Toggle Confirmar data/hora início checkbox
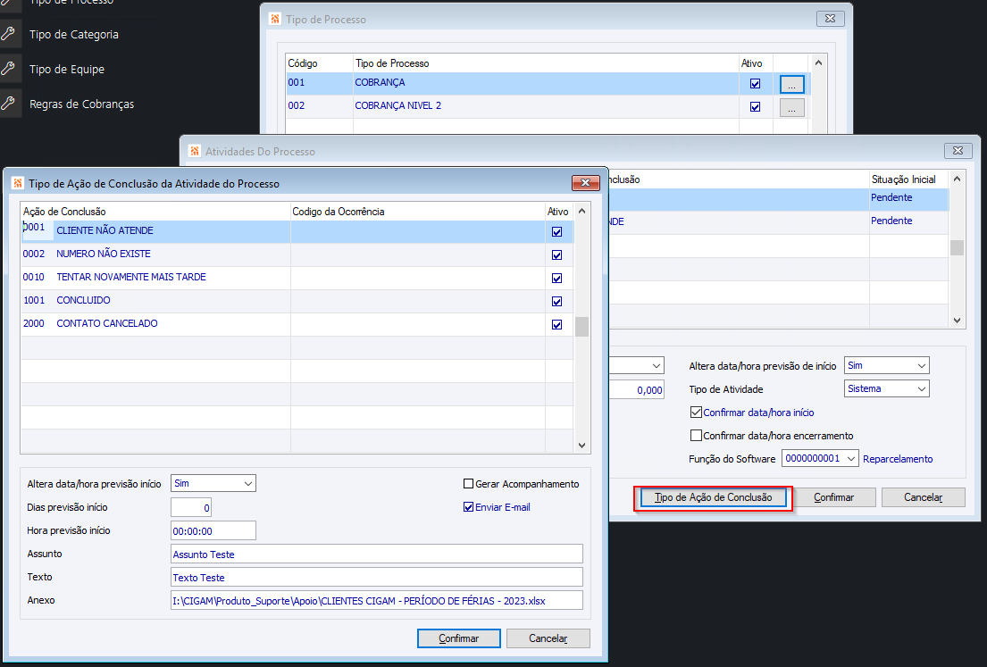 pos(696,413)
